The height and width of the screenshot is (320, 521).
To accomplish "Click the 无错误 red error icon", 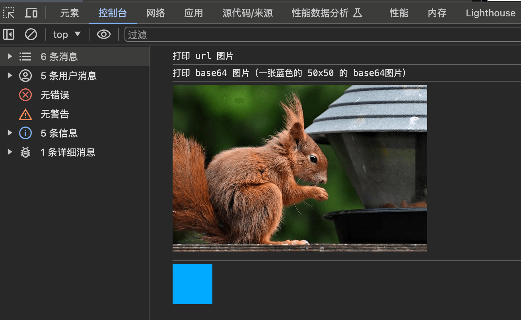I will pos(25,95).
